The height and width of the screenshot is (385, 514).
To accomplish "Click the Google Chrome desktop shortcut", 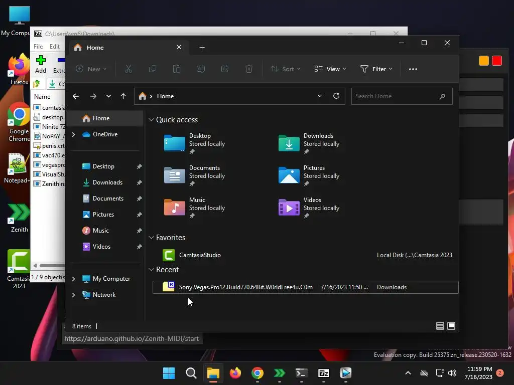I will tap(19, 122).
